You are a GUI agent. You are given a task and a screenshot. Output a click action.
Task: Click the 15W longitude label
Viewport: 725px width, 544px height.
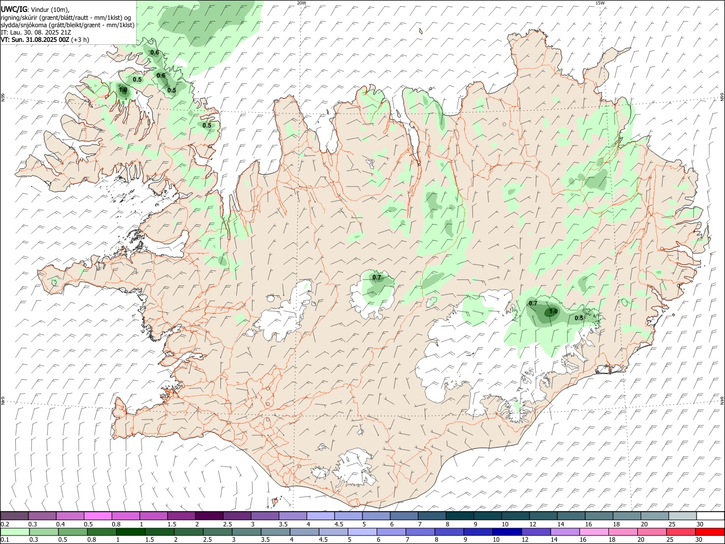pos(600,3)
